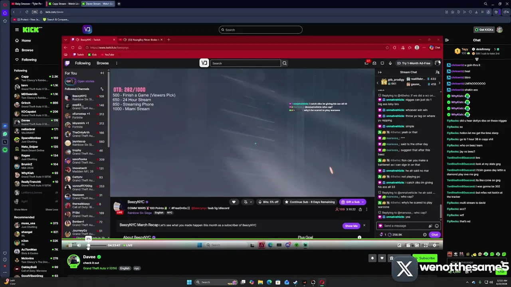The width and height of the screenshot is (511, 287).
Task: Mute the Kick player volume
Action: (x=79, y=245)
